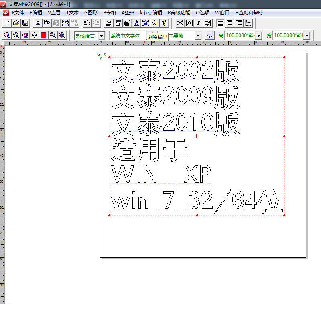Click the red square color fill button
The image size is (321, 321).
click(x=43, y=35)
